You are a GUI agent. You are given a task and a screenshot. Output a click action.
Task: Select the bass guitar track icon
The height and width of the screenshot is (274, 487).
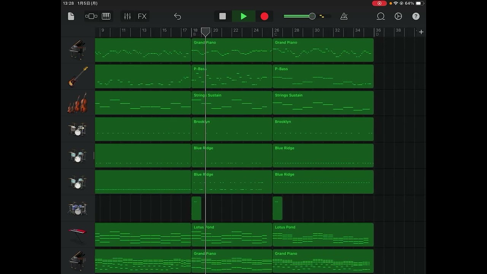pos(78,76)
